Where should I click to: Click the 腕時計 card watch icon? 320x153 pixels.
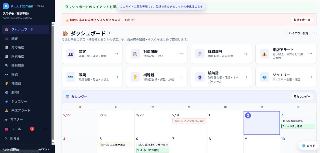pos(200,77)
